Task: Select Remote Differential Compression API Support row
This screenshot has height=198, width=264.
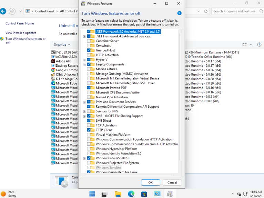Action: 127,107
